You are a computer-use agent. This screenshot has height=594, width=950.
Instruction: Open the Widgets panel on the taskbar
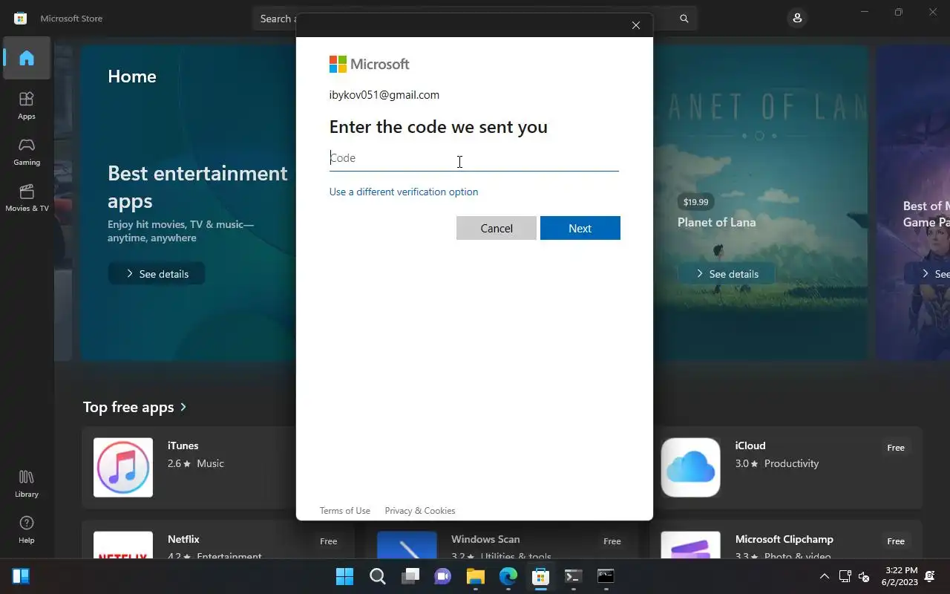[x=21, y=576]
